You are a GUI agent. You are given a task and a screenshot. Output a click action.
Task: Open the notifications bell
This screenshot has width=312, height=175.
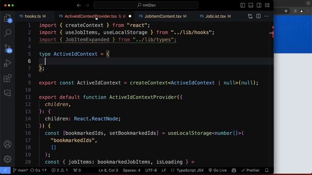[x=267, y=170]
